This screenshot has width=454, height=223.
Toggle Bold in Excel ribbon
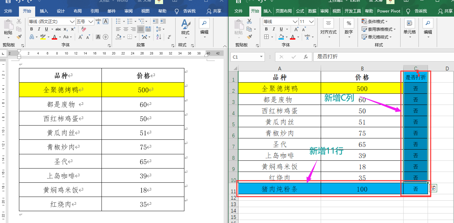click(x=266, y=29)
